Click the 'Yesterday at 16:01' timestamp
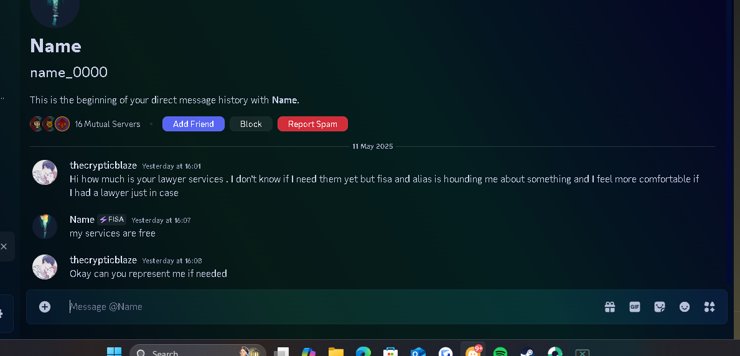Image resolution: width=740 pixels, height=356 pixels. (172, 166)
